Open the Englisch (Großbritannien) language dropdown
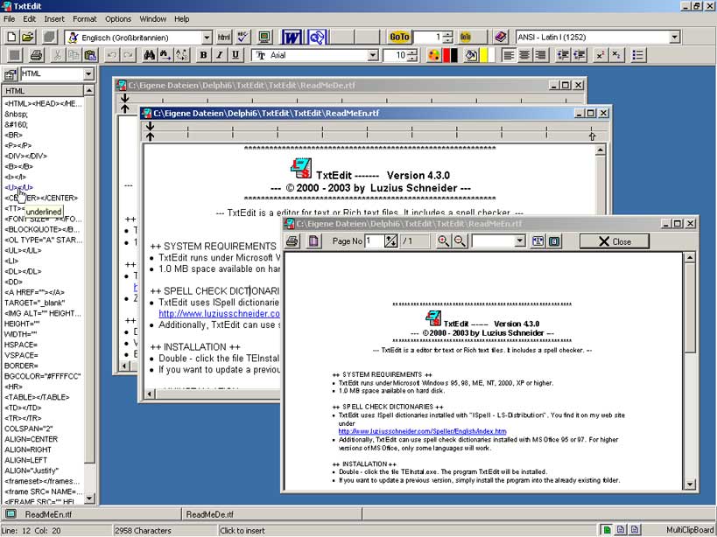Image resolution: width=717 pixels, height=537 pixels. point(207,38)
